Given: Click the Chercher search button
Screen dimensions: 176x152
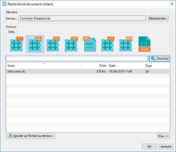Looking at the screenshot, I should tap(160, 58).
